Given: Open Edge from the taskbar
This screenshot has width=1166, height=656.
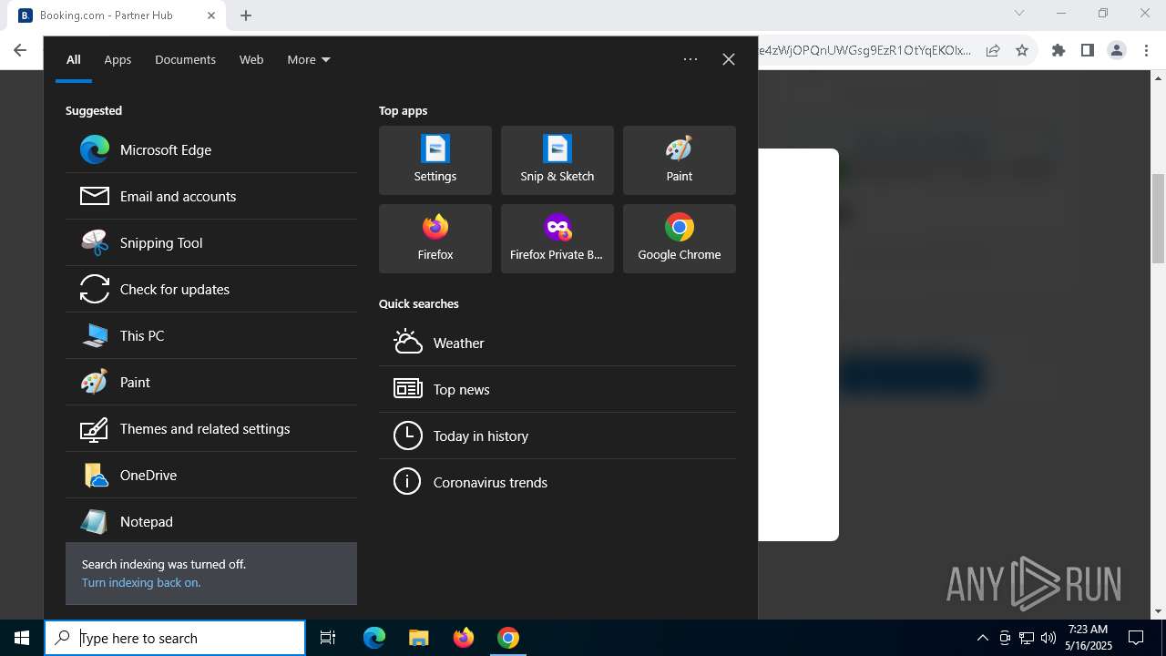Looking at the screenshot, I should (374, 638).
